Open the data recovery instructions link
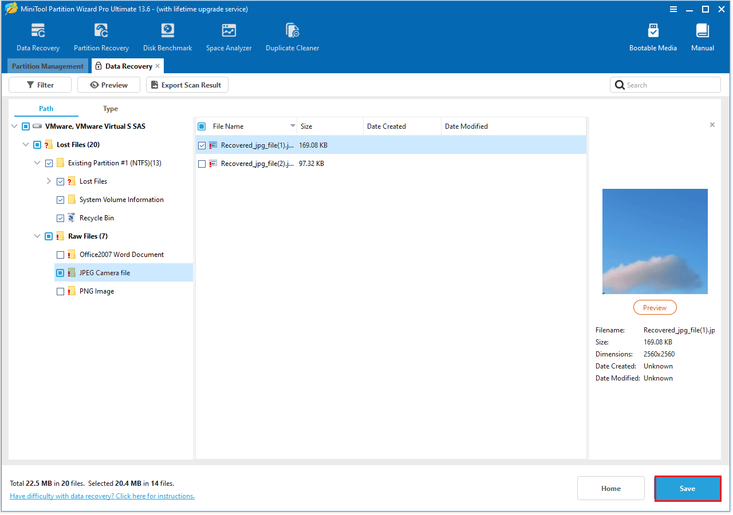 tap(102, 496)
